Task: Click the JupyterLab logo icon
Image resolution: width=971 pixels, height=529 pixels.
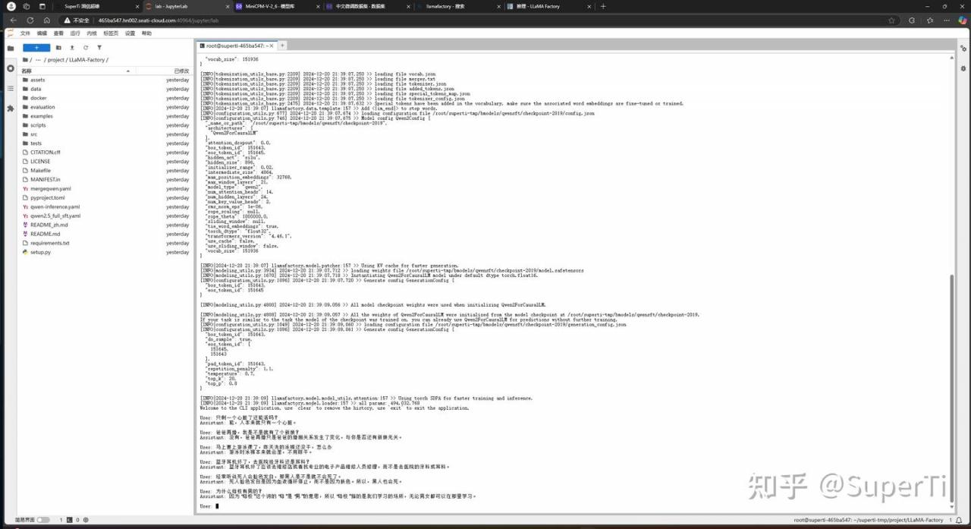Action: click(11, 33)
